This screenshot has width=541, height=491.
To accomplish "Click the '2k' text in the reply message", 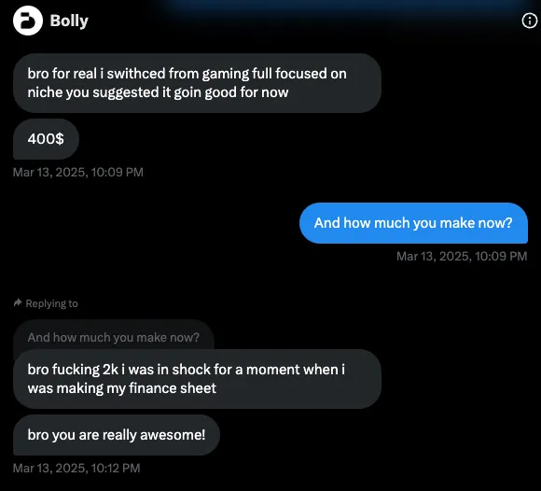I will click(110, 370).
